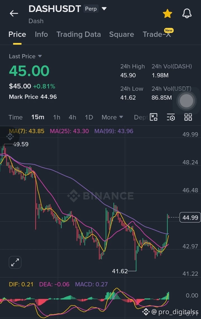The width and height of the screenshot is (201, 319).
Task: Tap the Perp contract badge
Action: click(x=91, y=9)
